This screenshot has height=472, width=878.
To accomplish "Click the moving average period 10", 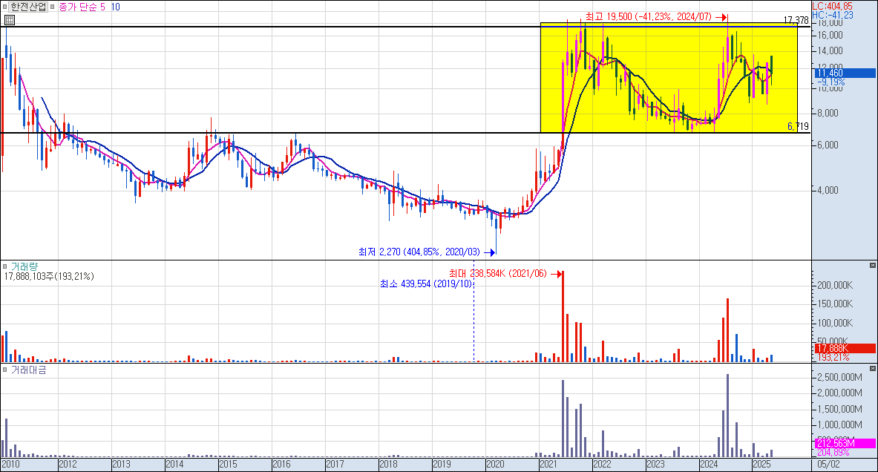I will (x=115, y=7).
